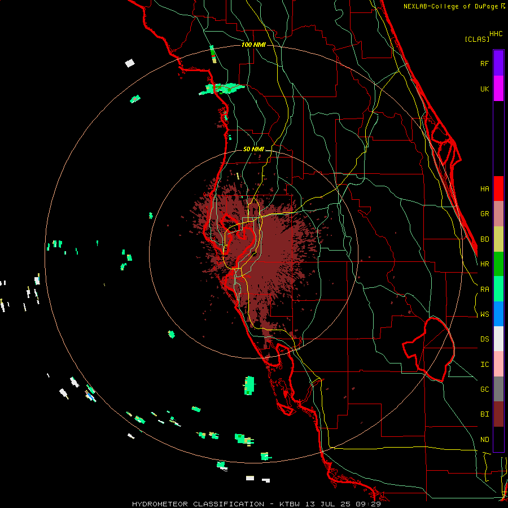
Task: Click the RA bright green legend swatch
Action: point(498,289)
